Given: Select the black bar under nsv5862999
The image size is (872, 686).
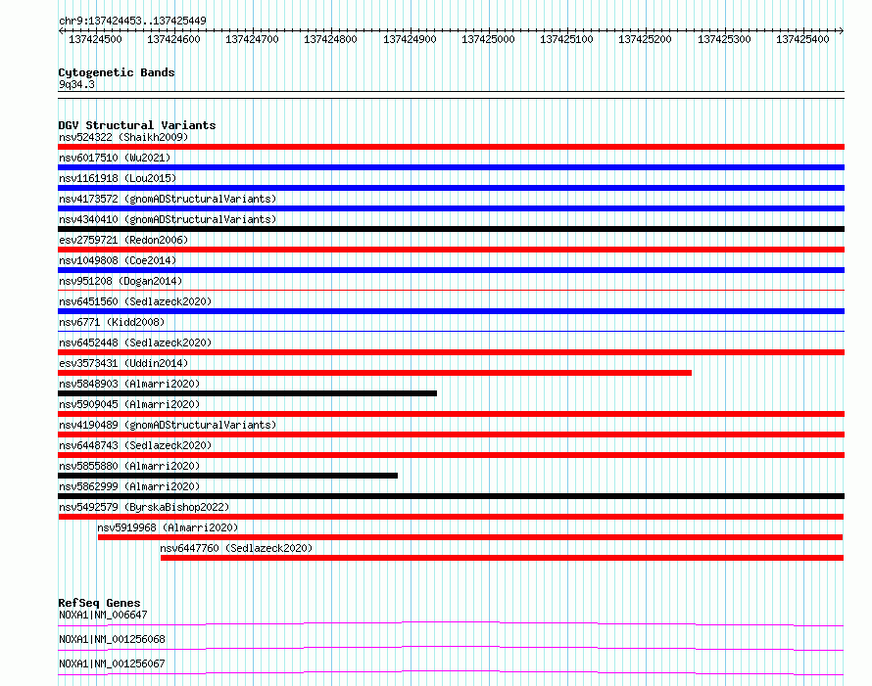Looking at the screenshot, I should (451, 496).
